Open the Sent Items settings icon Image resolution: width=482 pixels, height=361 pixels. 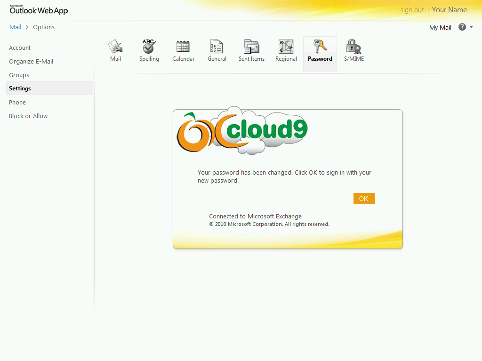click(x=251, y=47)
